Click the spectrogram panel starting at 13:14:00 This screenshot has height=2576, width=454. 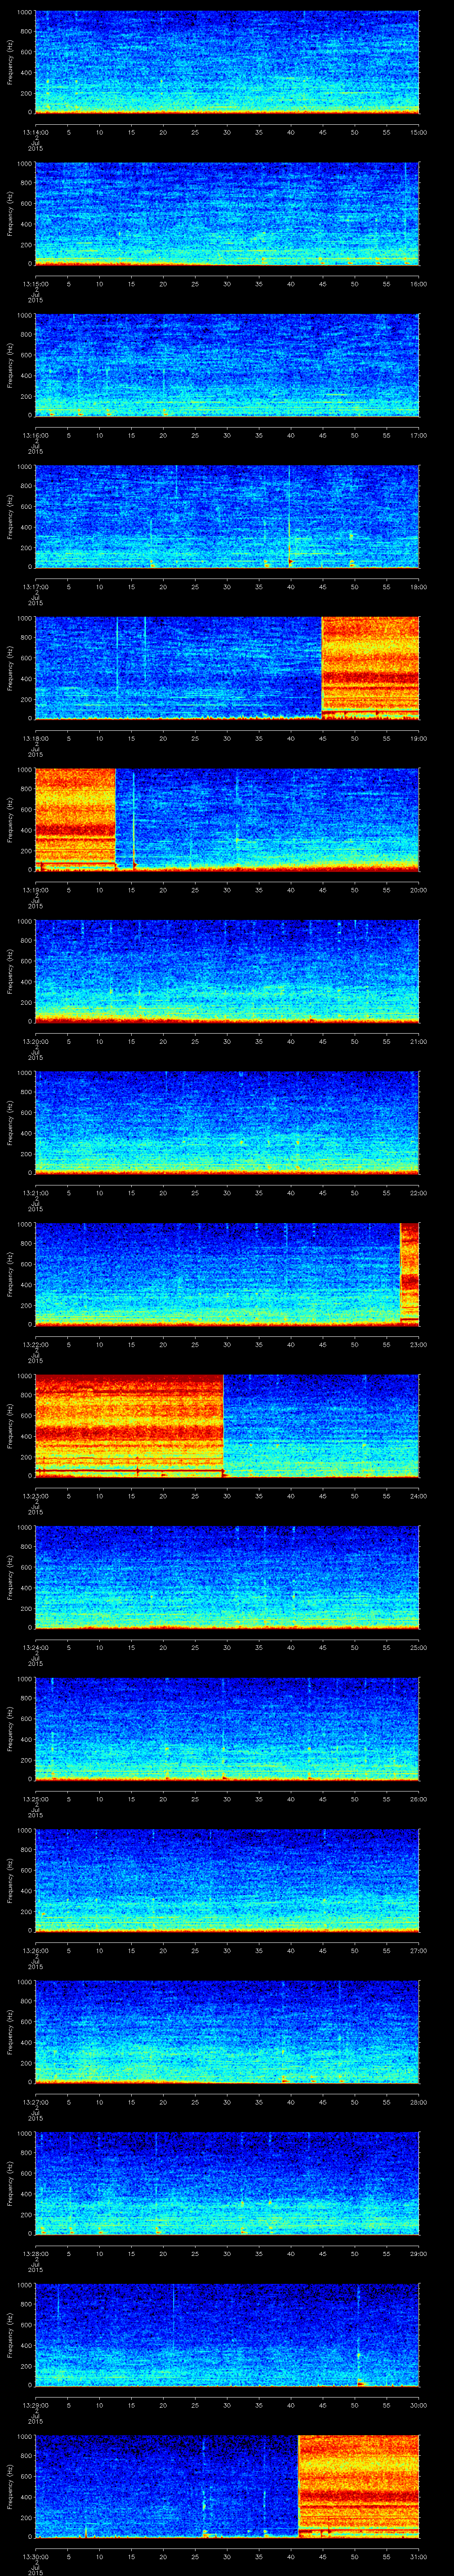click(x=227, y=62)
